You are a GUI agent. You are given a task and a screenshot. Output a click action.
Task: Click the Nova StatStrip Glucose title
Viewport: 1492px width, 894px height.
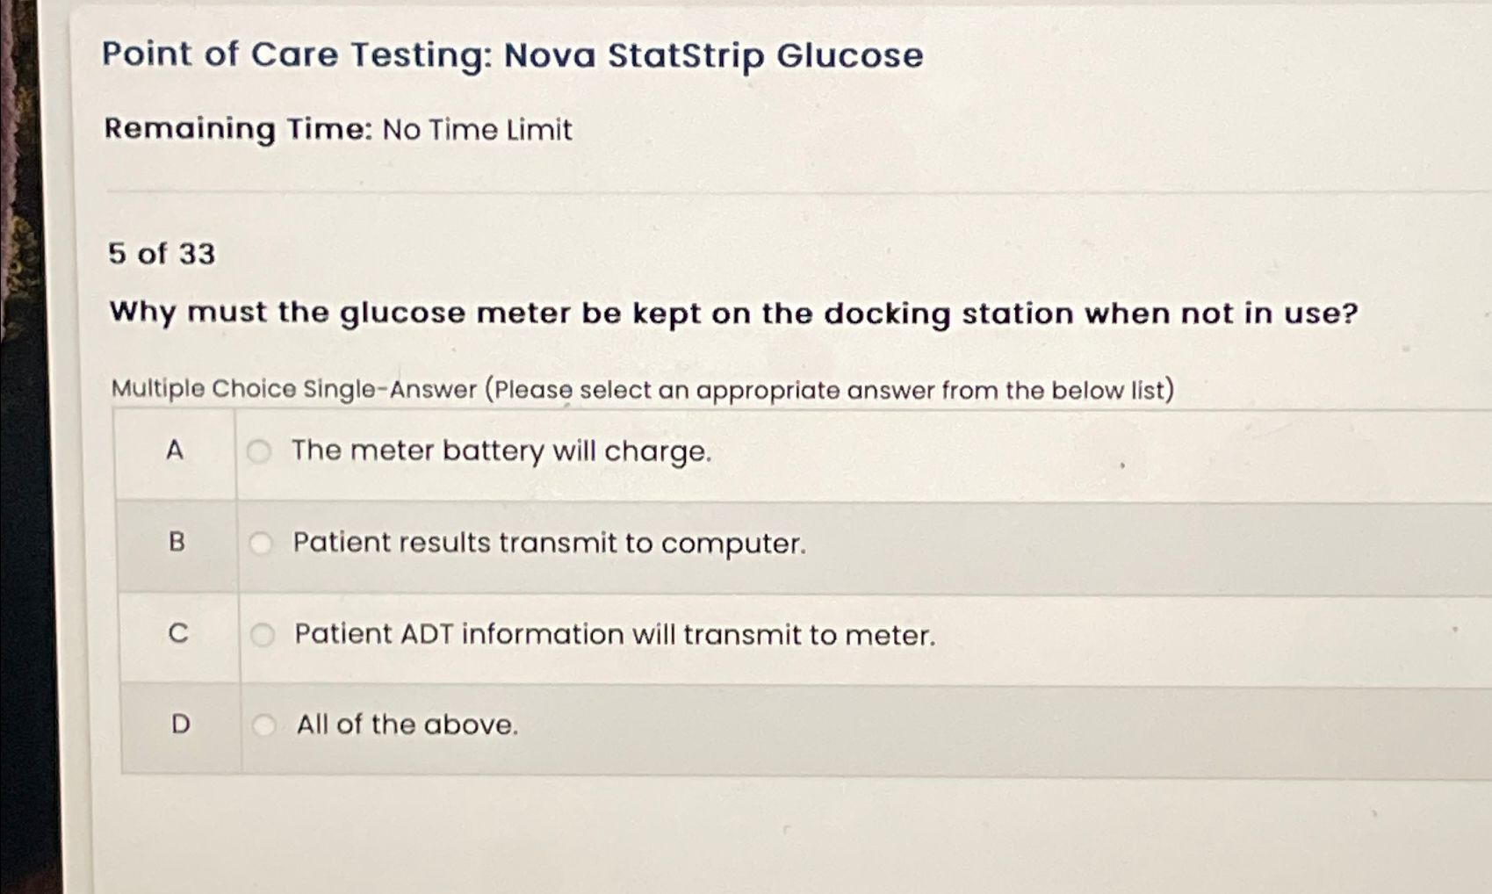click(x=512, y=55)
